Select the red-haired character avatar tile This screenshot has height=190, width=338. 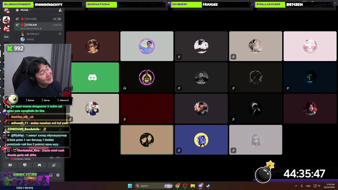click(x=310, y=108)
